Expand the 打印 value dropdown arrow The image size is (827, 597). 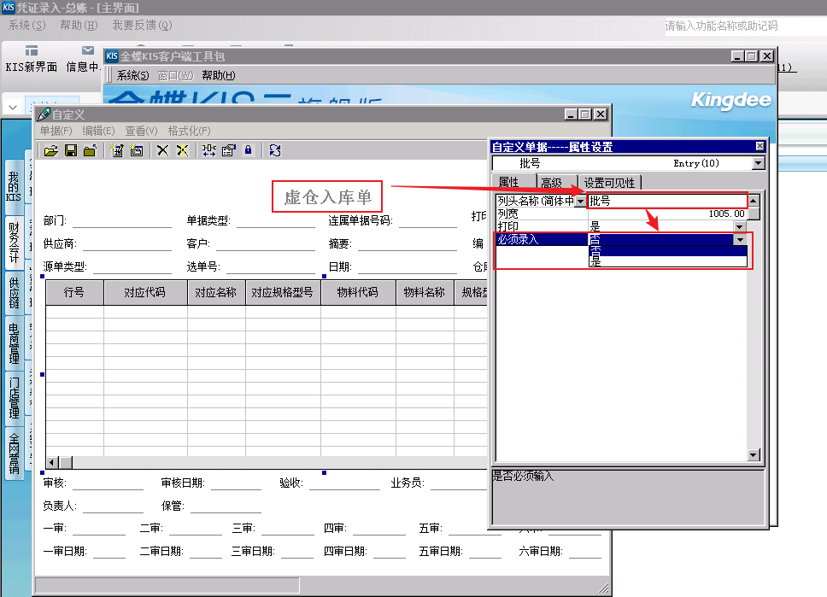[x=740, y=226]
